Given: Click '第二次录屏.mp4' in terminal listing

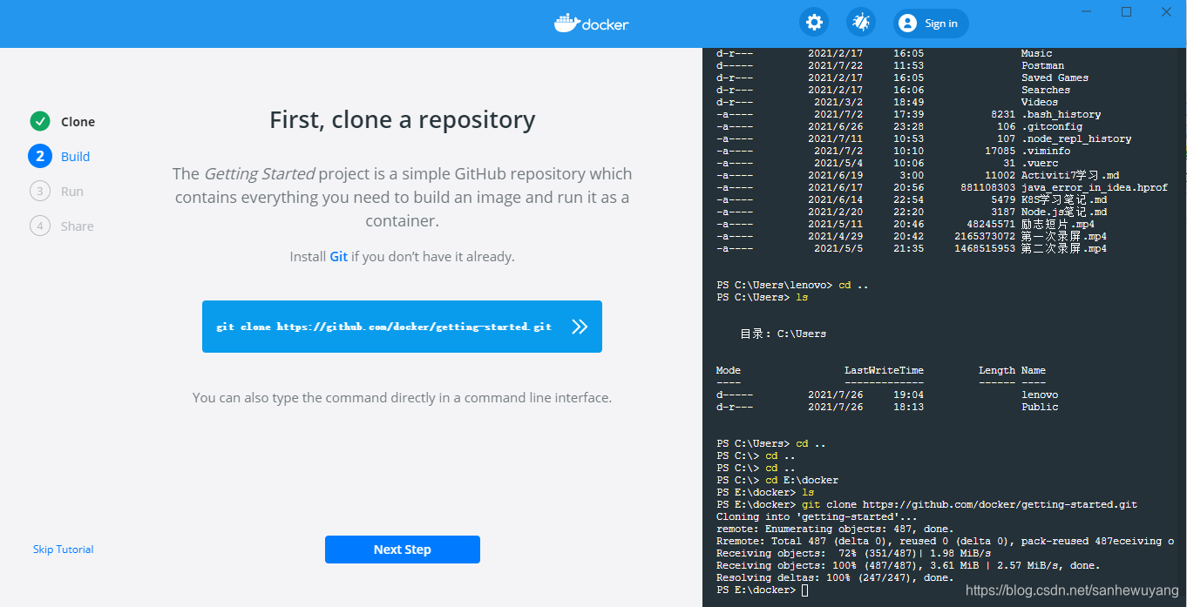Looking at the screenshot, I should click(1064, 248).
